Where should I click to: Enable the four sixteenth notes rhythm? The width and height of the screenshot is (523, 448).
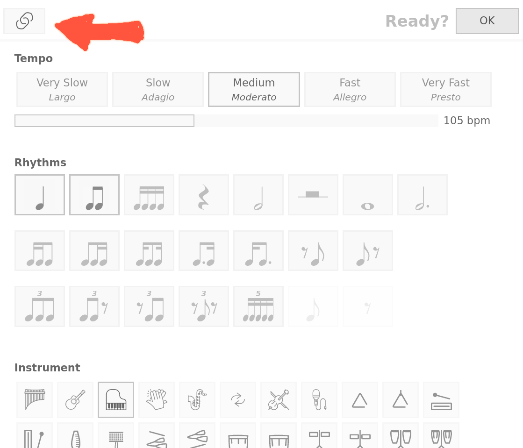(149, 195)
